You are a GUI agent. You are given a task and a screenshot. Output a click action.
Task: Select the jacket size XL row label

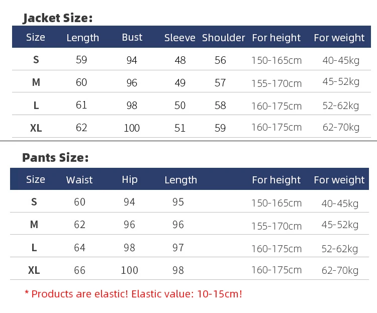pos(36,128)
